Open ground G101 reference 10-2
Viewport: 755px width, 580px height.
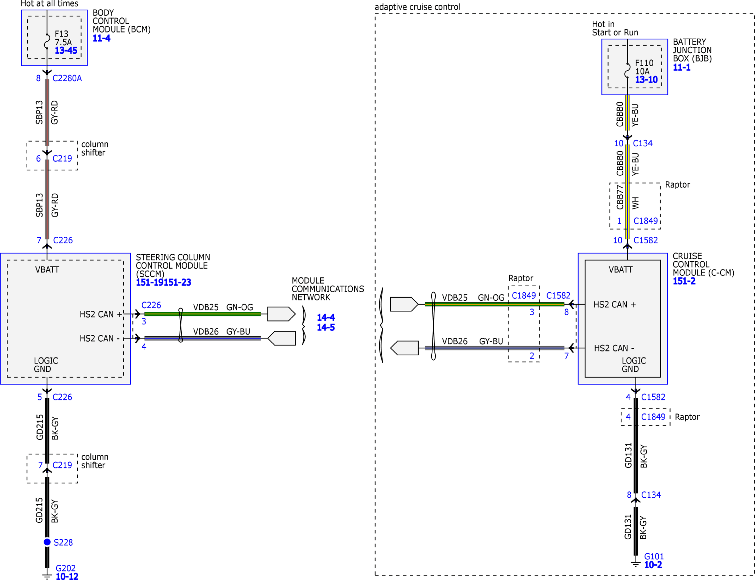pyautogui.click(x=653, y=565)
